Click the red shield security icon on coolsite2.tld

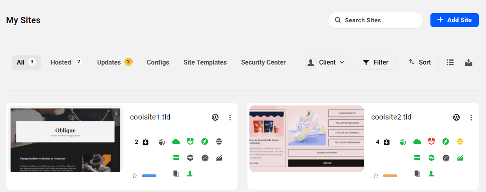[431, 142]
